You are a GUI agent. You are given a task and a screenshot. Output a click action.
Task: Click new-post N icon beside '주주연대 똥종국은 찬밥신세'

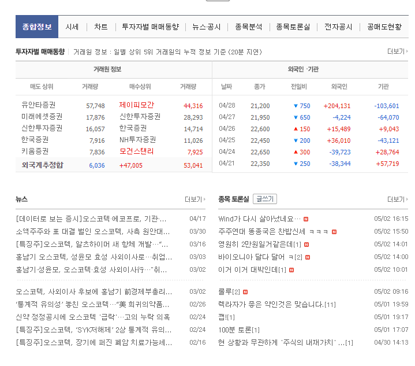click(x=334, y=232)
